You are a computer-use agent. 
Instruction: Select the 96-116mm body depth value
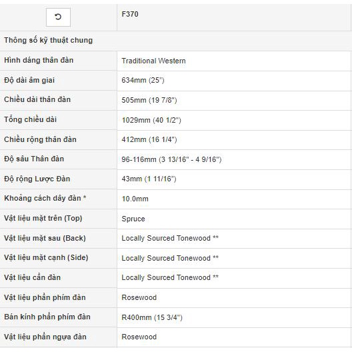(171, 159)
